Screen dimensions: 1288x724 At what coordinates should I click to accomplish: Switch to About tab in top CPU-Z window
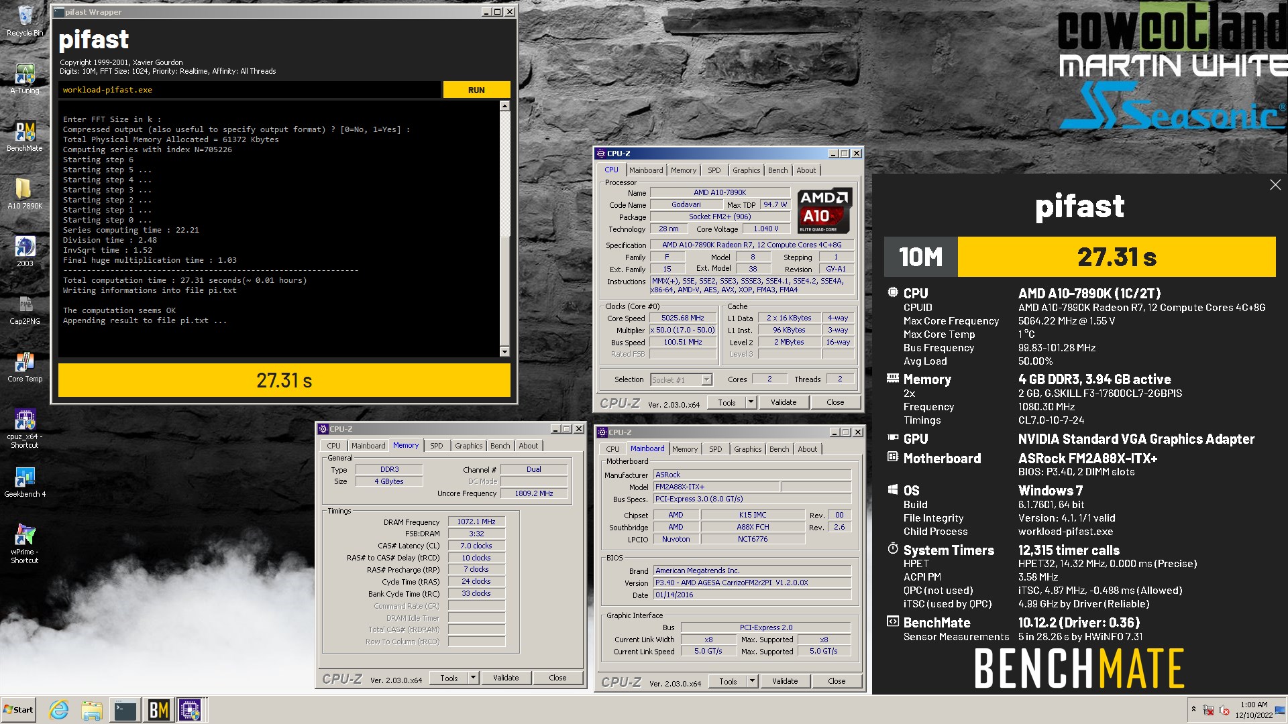coord(806,170)
